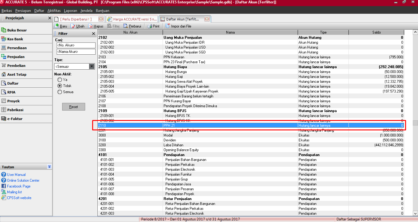This screenshot has height=222, width=418.
Task: Click the No. Akun search field
Action: click(76, 45)
